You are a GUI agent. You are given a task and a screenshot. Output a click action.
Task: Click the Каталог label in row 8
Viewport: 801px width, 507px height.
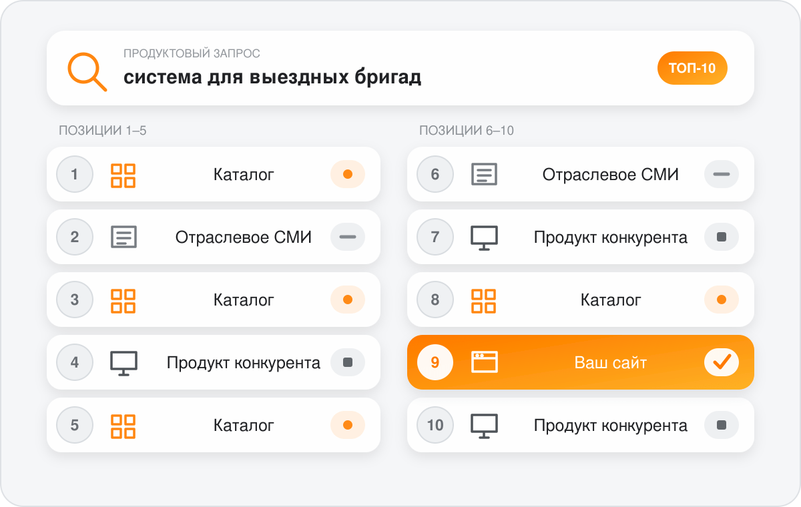(x=611, y=300)
